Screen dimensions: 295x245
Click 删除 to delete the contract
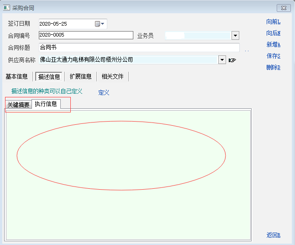click(x=273, y=68)
